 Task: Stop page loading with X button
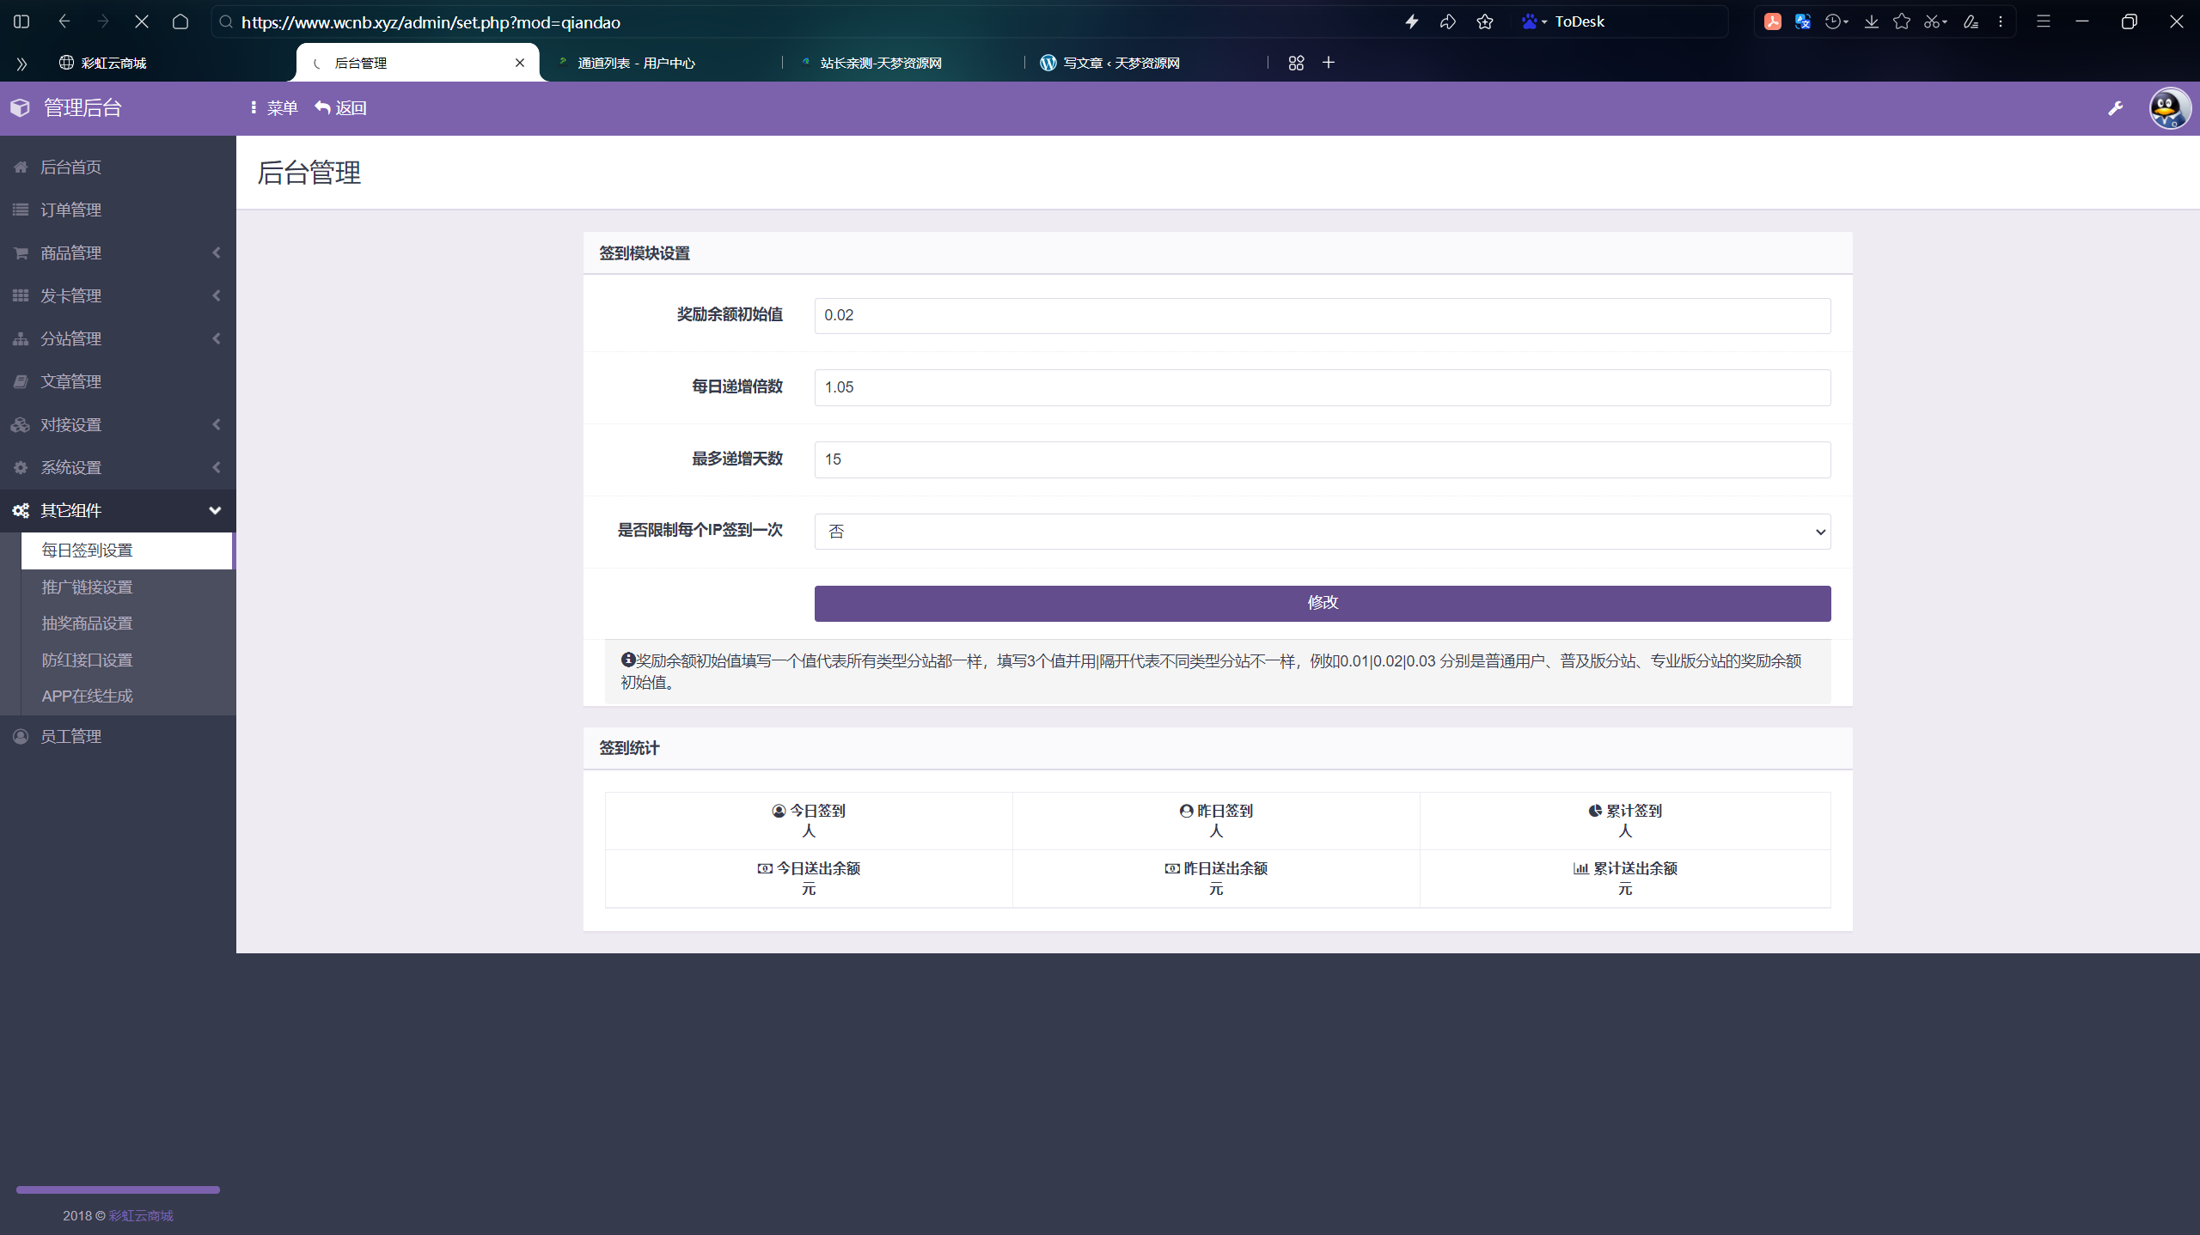(142, 21)
